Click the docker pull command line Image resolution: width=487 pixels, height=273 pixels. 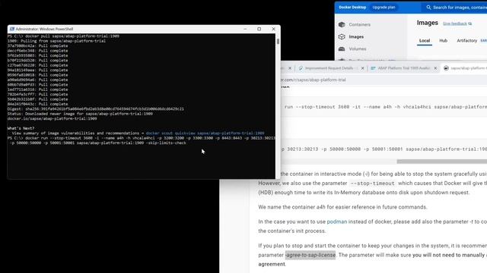(x=63, y=36)
